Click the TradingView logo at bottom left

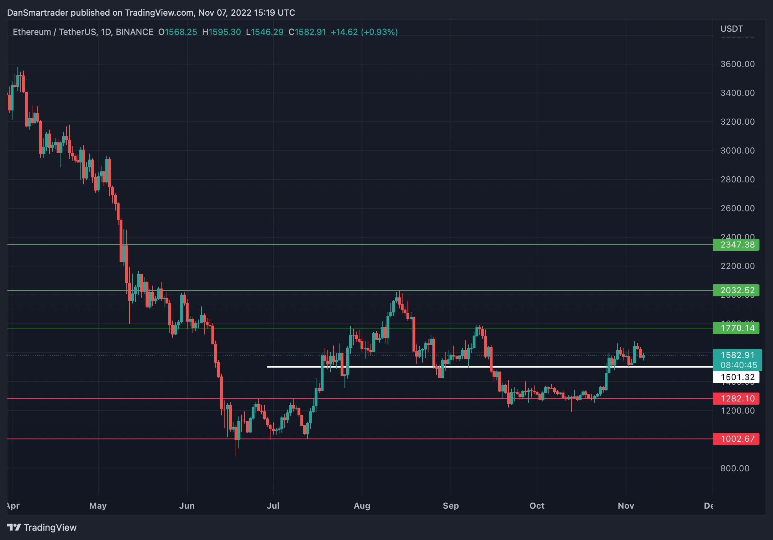pyautogui.click(x=42, y=527)
